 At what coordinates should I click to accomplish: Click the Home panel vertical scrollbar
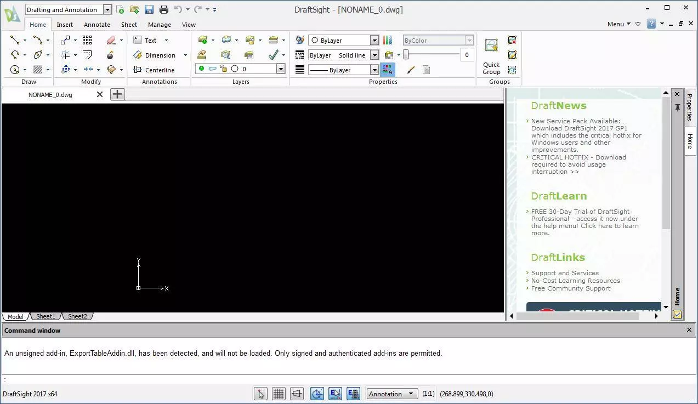tap(666, 163)
